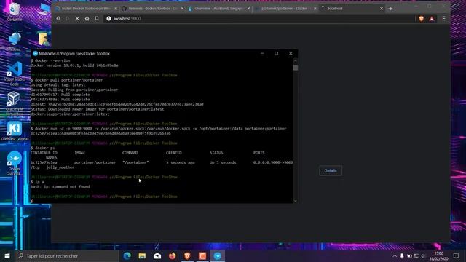The width and height of the screenshot is (466, 262).
Task: Click the browser forward navigation arrow
Action: point(68,18)
